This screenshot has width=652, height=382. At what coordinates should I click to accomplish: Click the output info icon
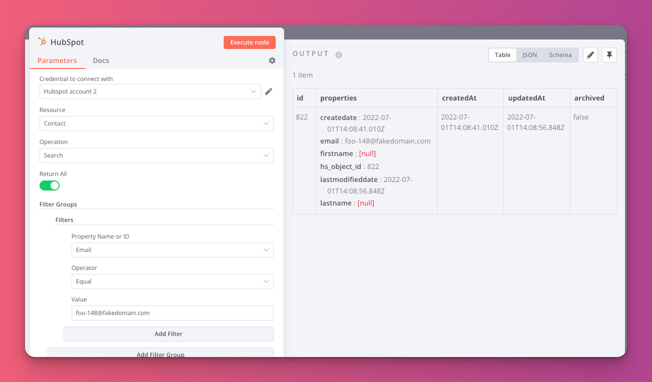point(339,54)
